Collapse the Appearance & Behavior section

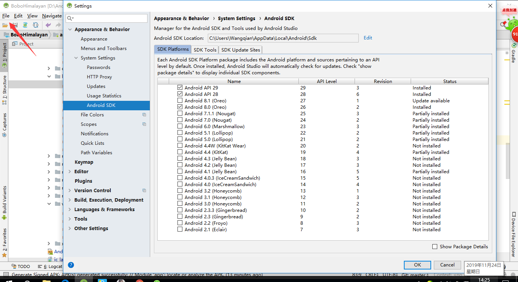tap(70, 29)
